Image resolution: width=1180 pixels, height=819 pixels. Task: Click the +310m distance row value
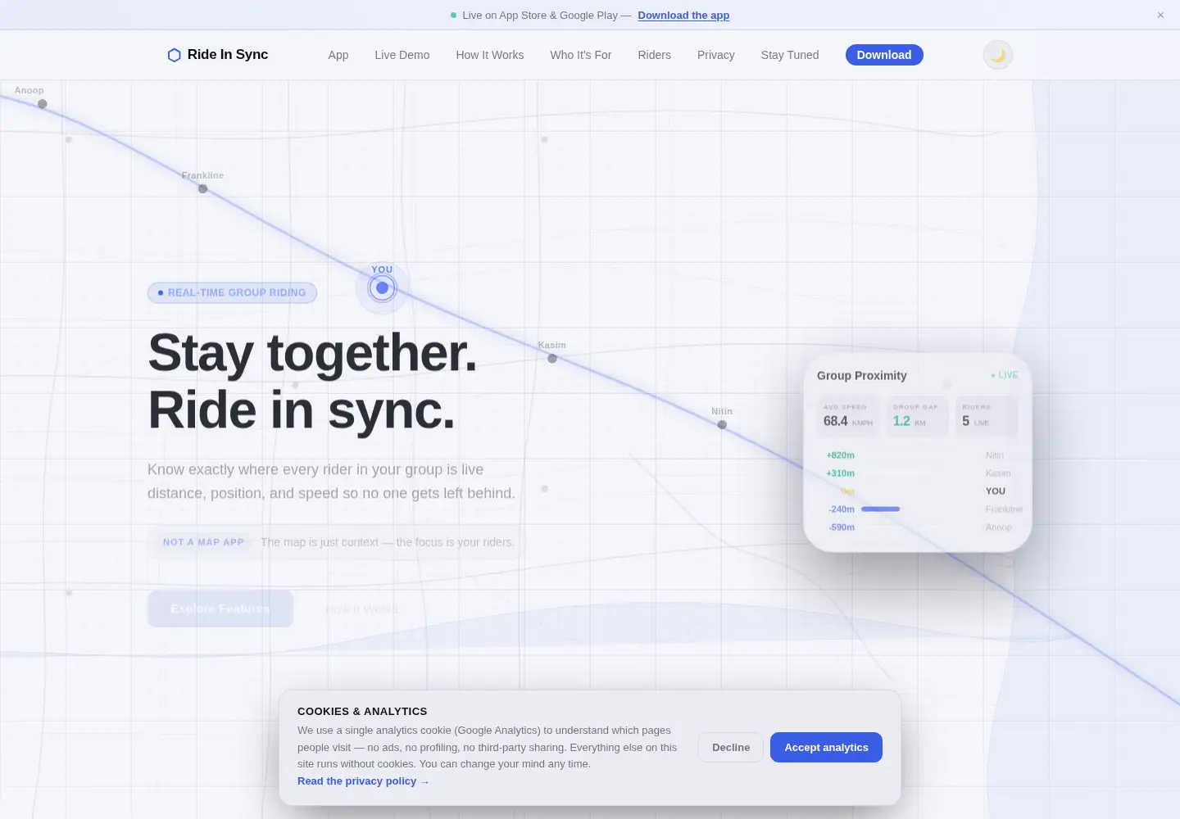pyautogui.click(x=840, y=473)
